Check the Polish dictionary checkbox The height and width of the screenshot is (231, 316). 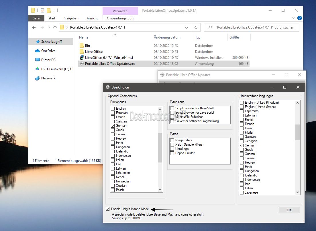point(113,190)
